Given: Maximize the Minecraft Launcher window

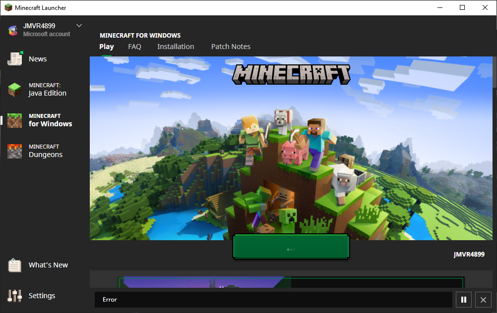Looking at the screenshot, I should [x=462, y=7].
